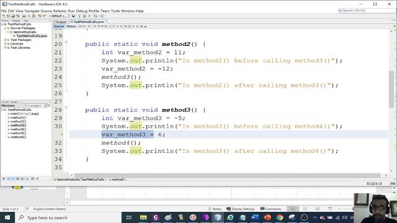
Task: Click the volume speaker tray icon
Action: click(x=345, y=217)
